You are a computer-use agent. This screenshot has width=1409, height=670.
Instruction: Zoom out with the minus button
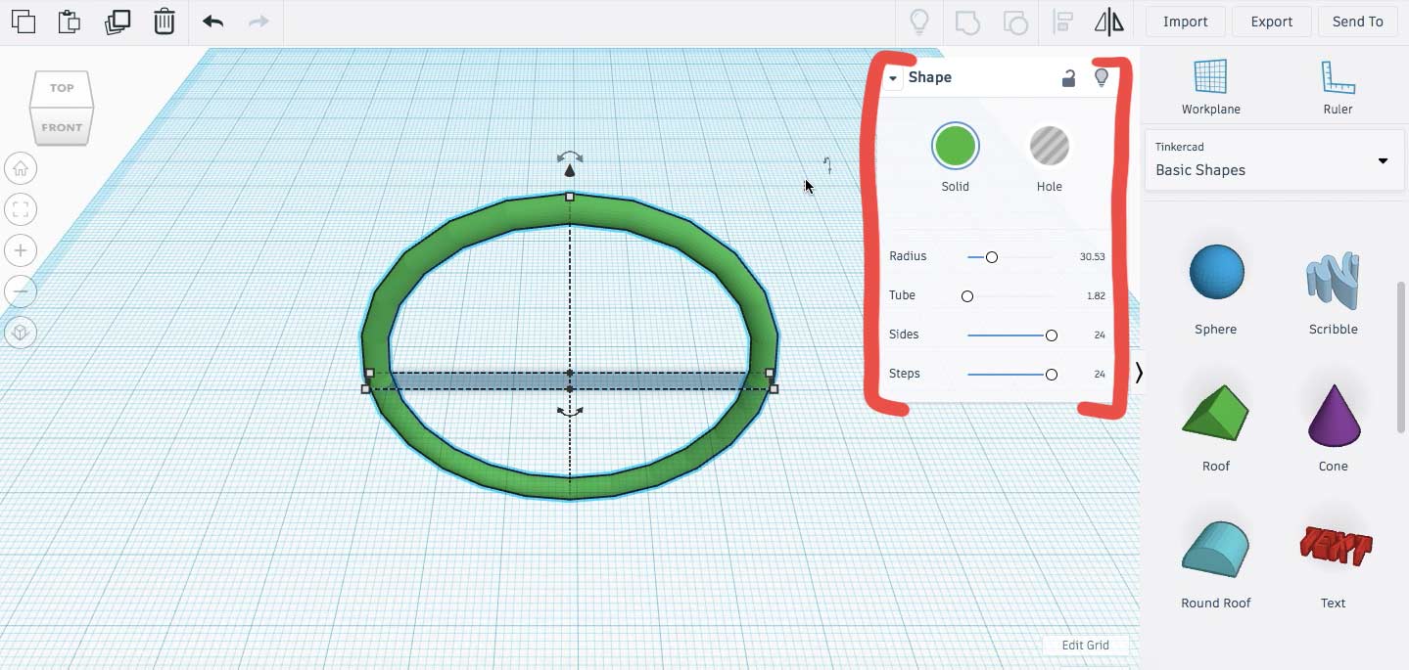point(20,291)
